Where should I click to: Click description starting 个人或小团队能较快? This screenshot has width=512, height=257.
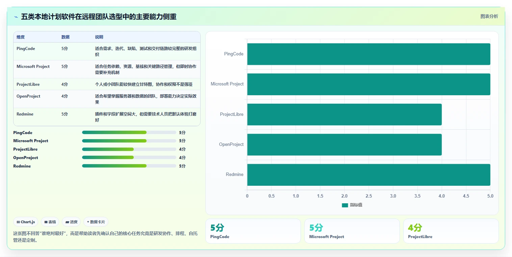[144, 84]
